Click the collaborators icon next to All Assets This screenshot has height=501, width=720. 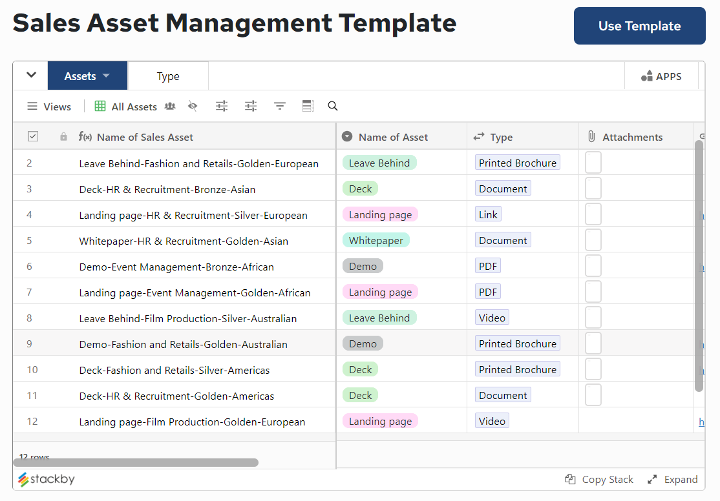(169, 106)
